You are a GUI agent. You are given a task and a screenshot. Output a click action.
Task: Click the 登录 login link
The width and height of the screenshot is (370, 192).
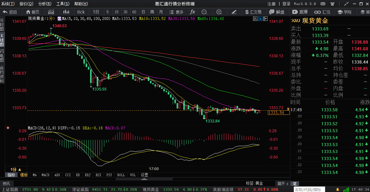[286, 4]
